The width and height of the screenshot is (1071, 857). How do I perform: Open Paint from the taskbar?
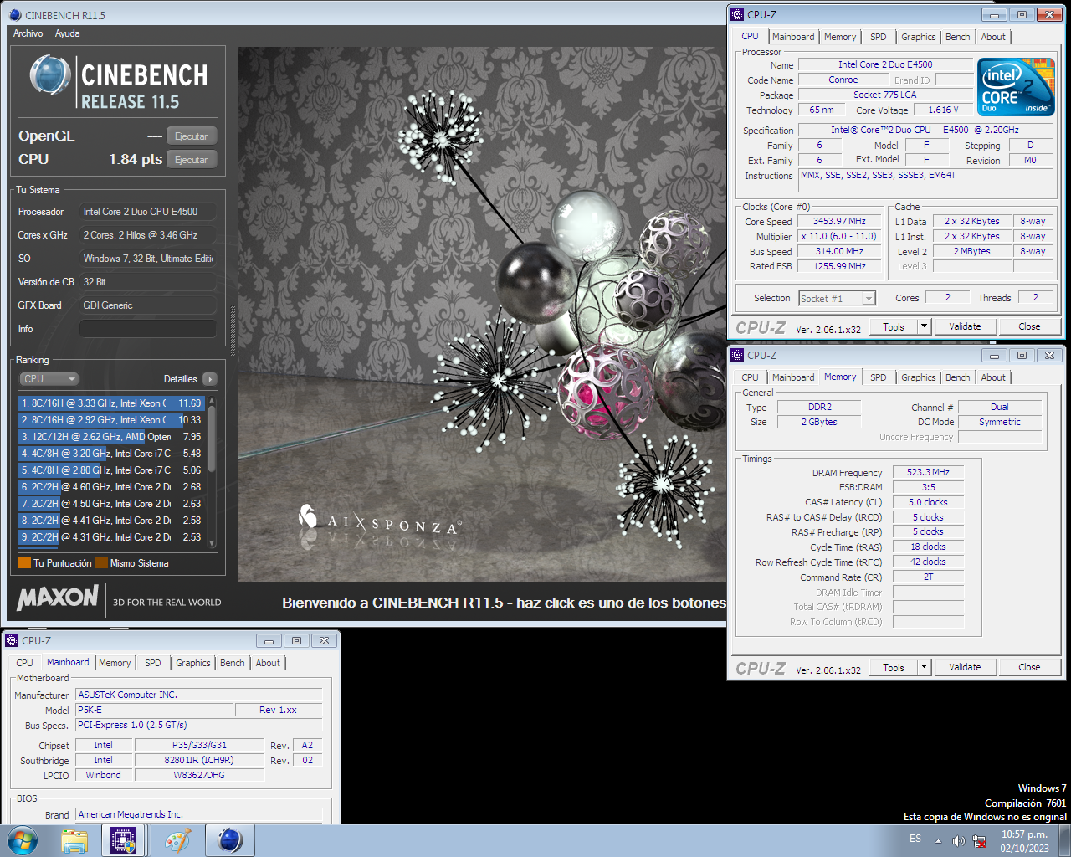(x=177, y=840)
